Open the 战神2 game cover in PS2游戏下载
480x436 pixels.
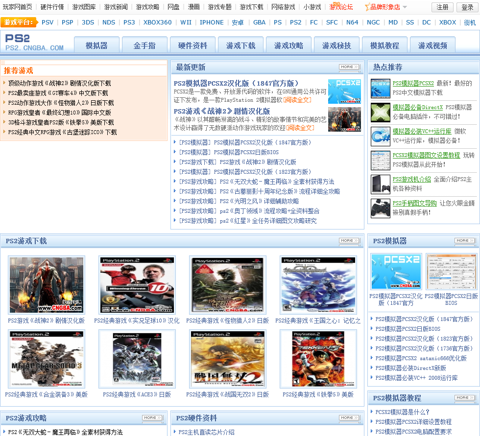click(x=46, y=285)
